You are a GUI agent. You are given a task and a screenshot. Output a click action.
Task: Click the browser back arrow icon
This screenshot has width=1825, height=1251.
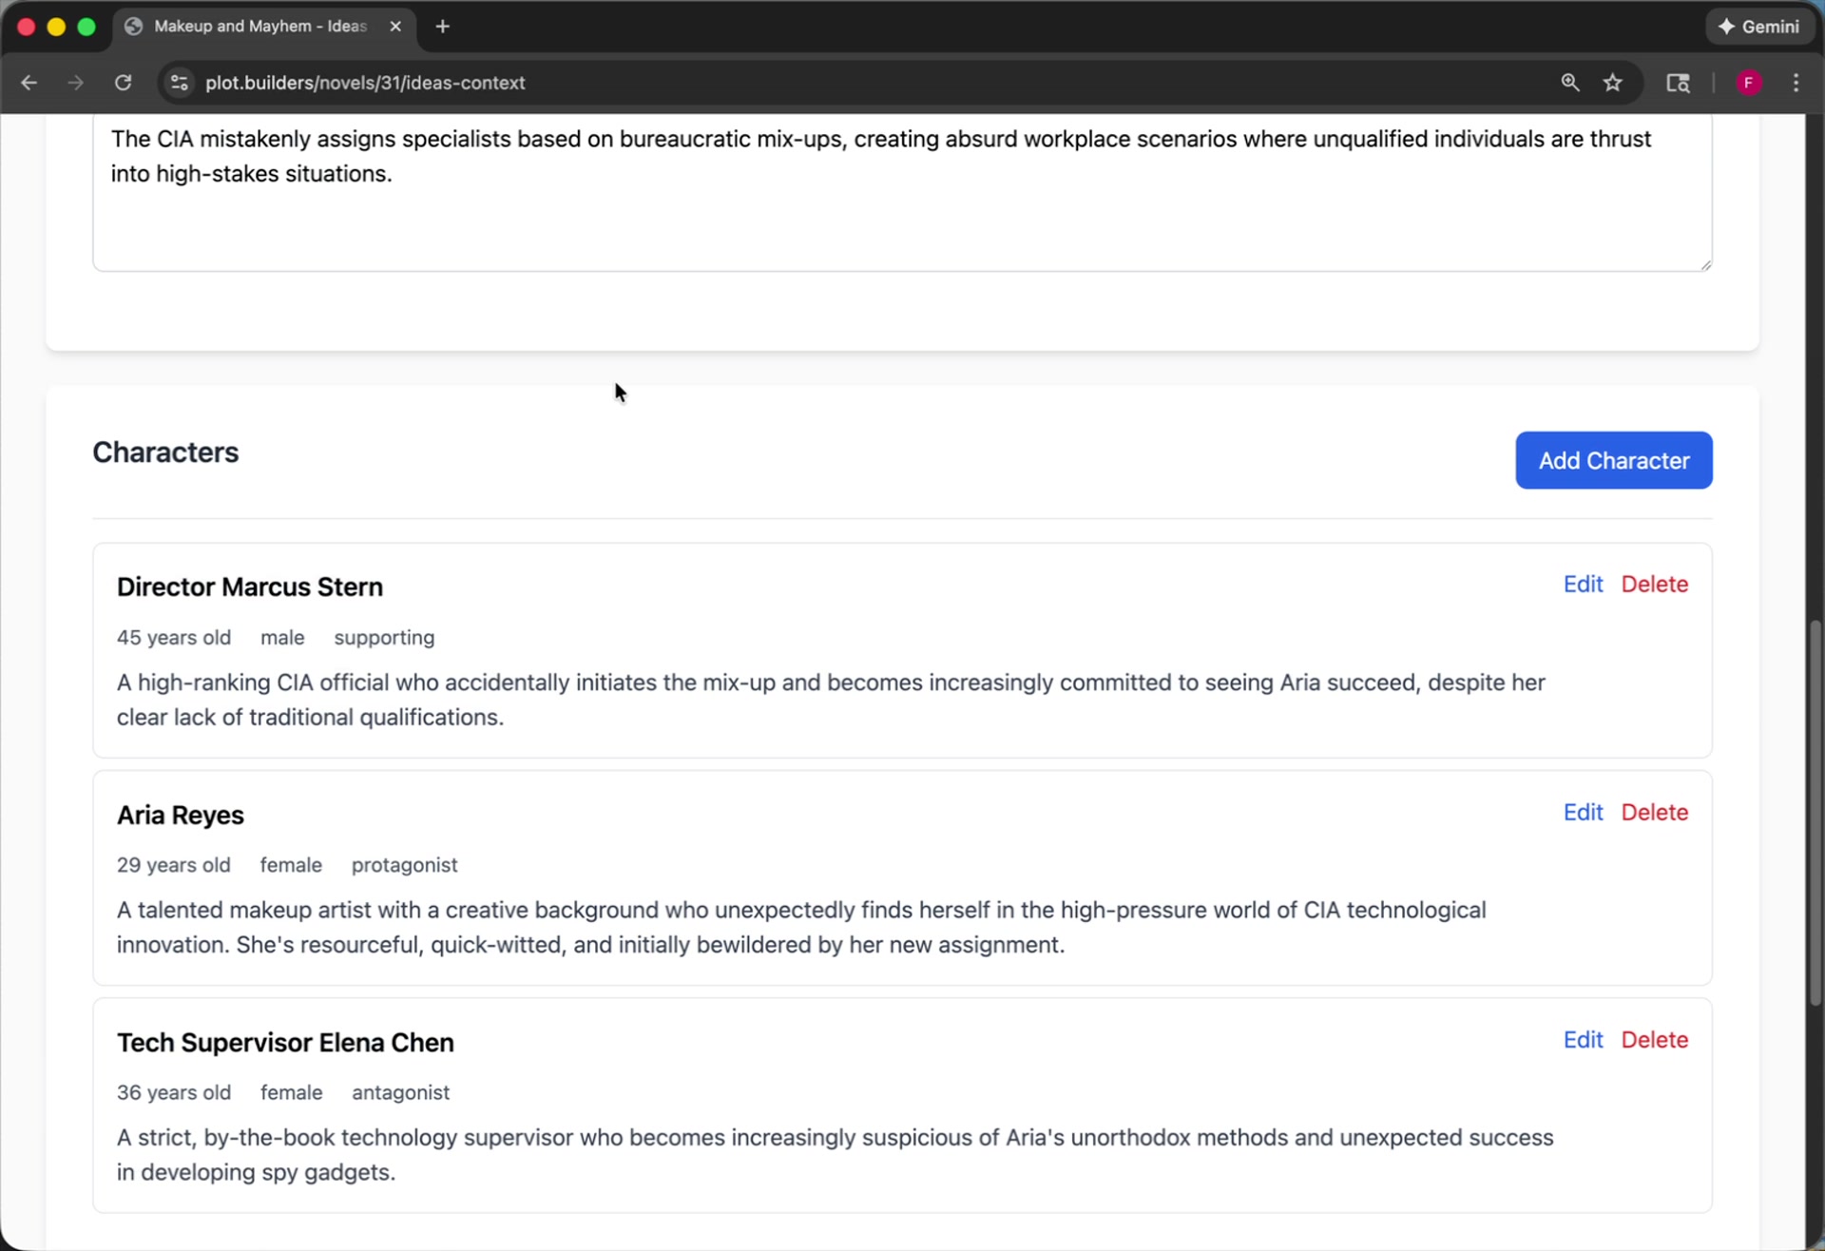click(x=29, y=83)
